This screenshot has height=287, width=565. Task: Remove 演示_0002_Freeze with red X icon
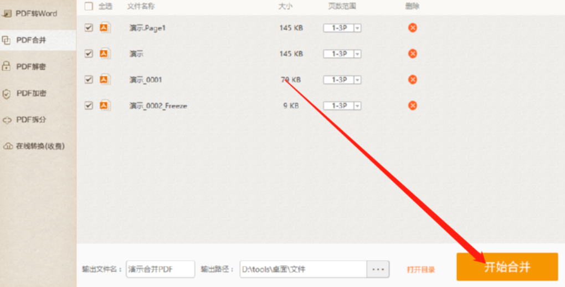point(413,106)
